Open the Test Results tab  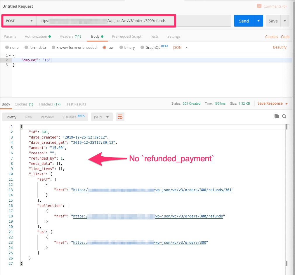pyautogui.click(x=76, y=104)
